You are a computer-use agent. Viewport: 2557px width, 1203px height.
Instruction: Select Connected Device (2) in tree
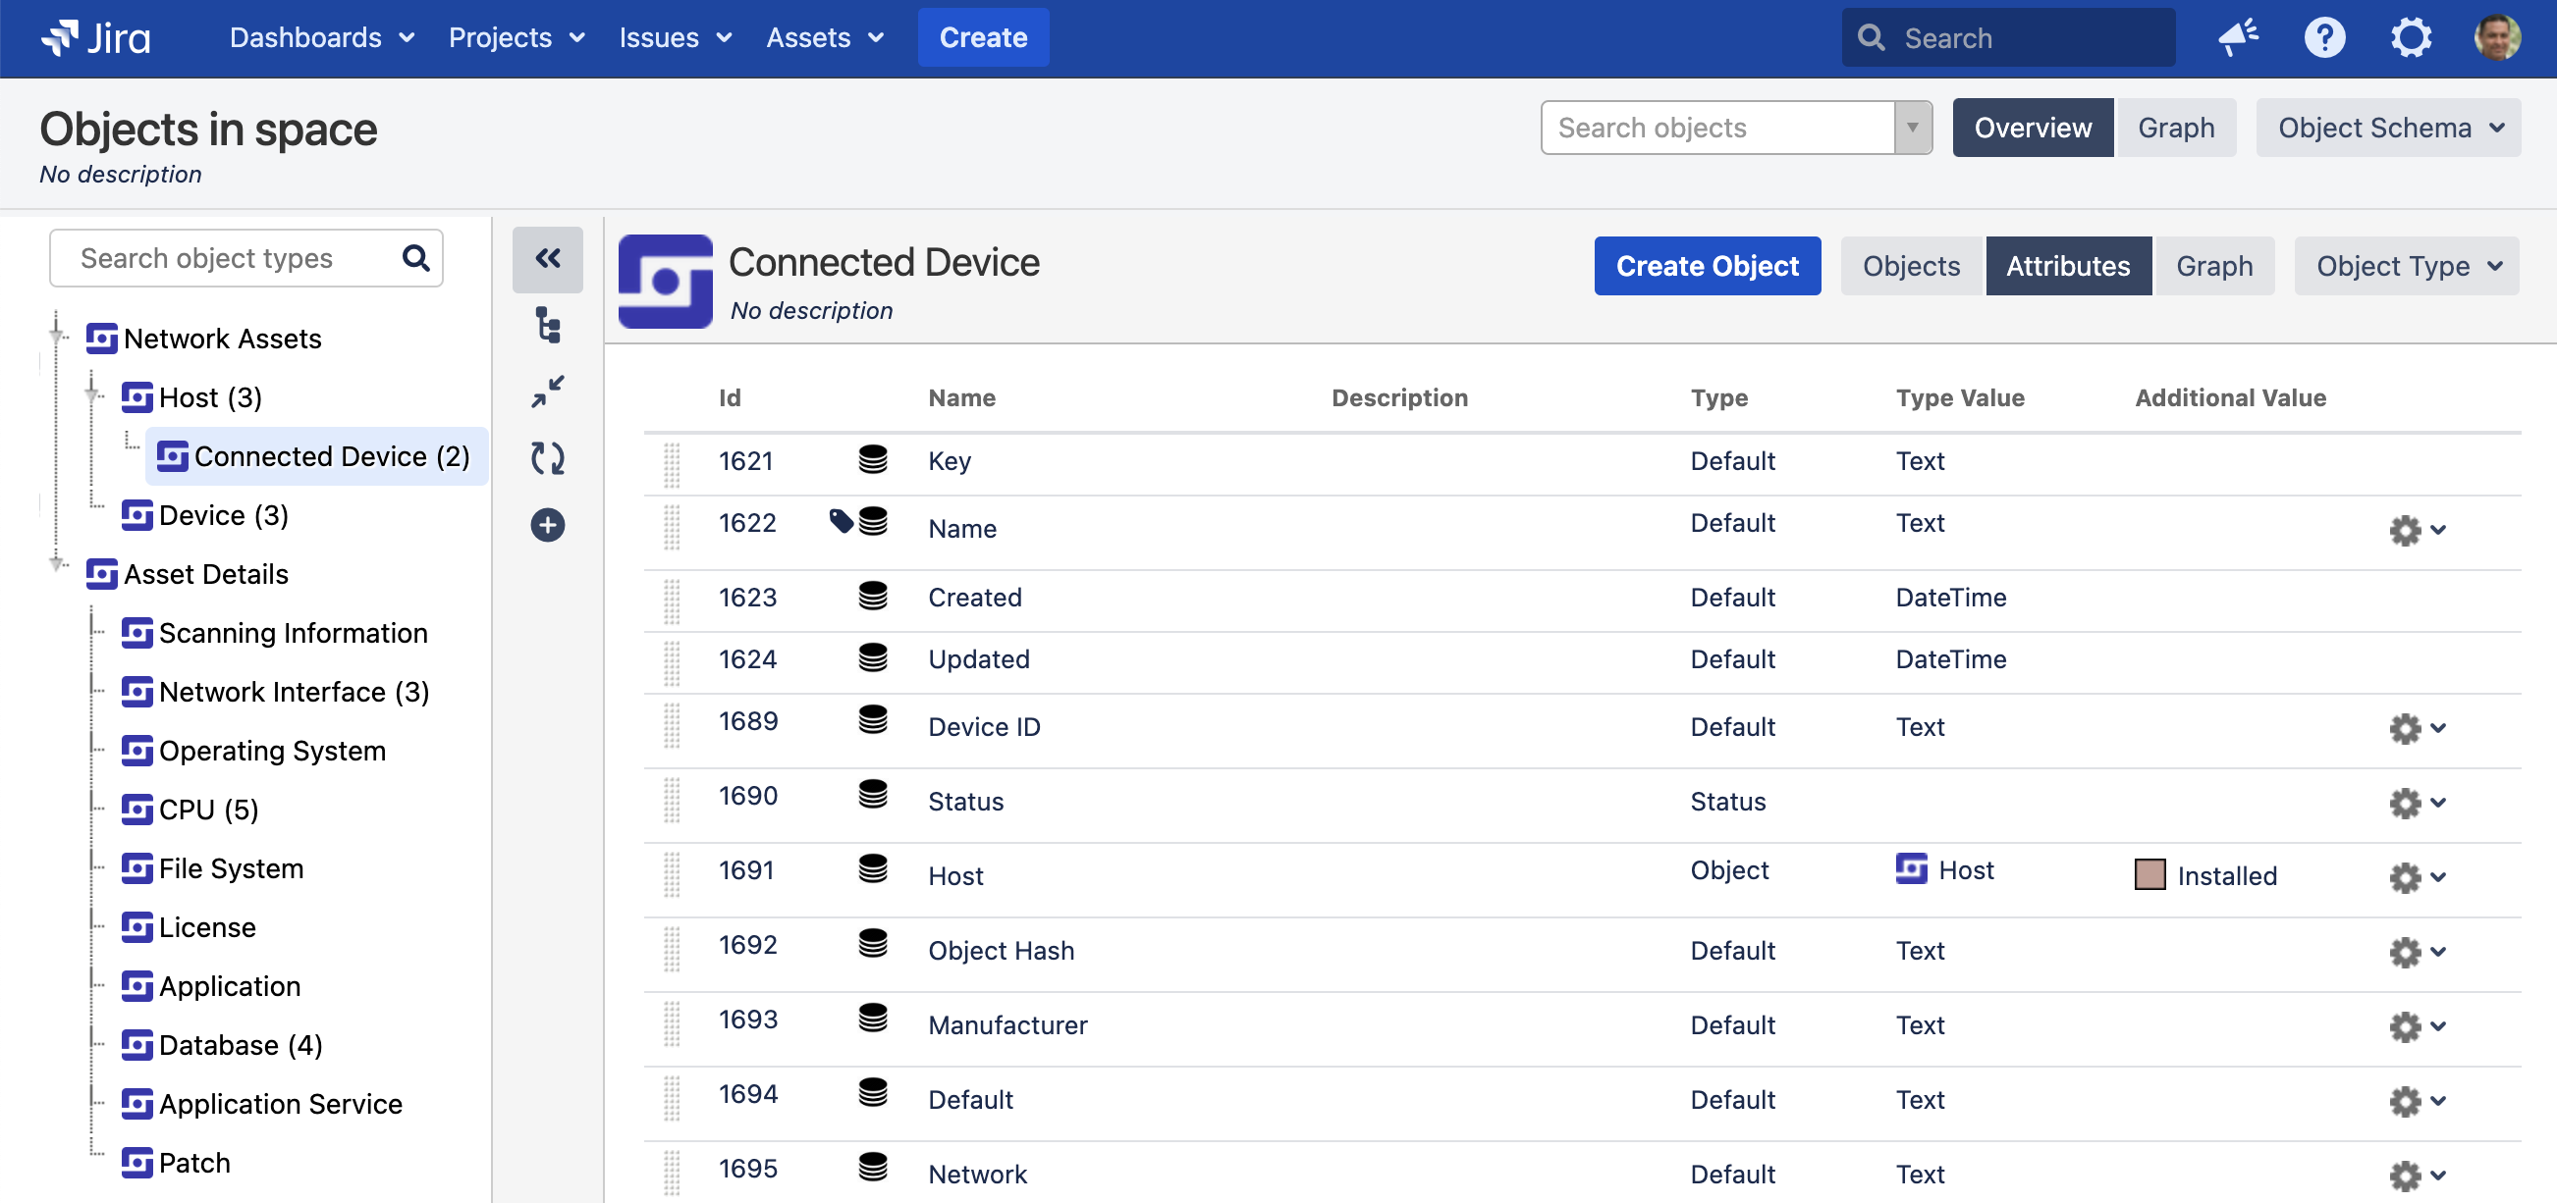(314, 456)
